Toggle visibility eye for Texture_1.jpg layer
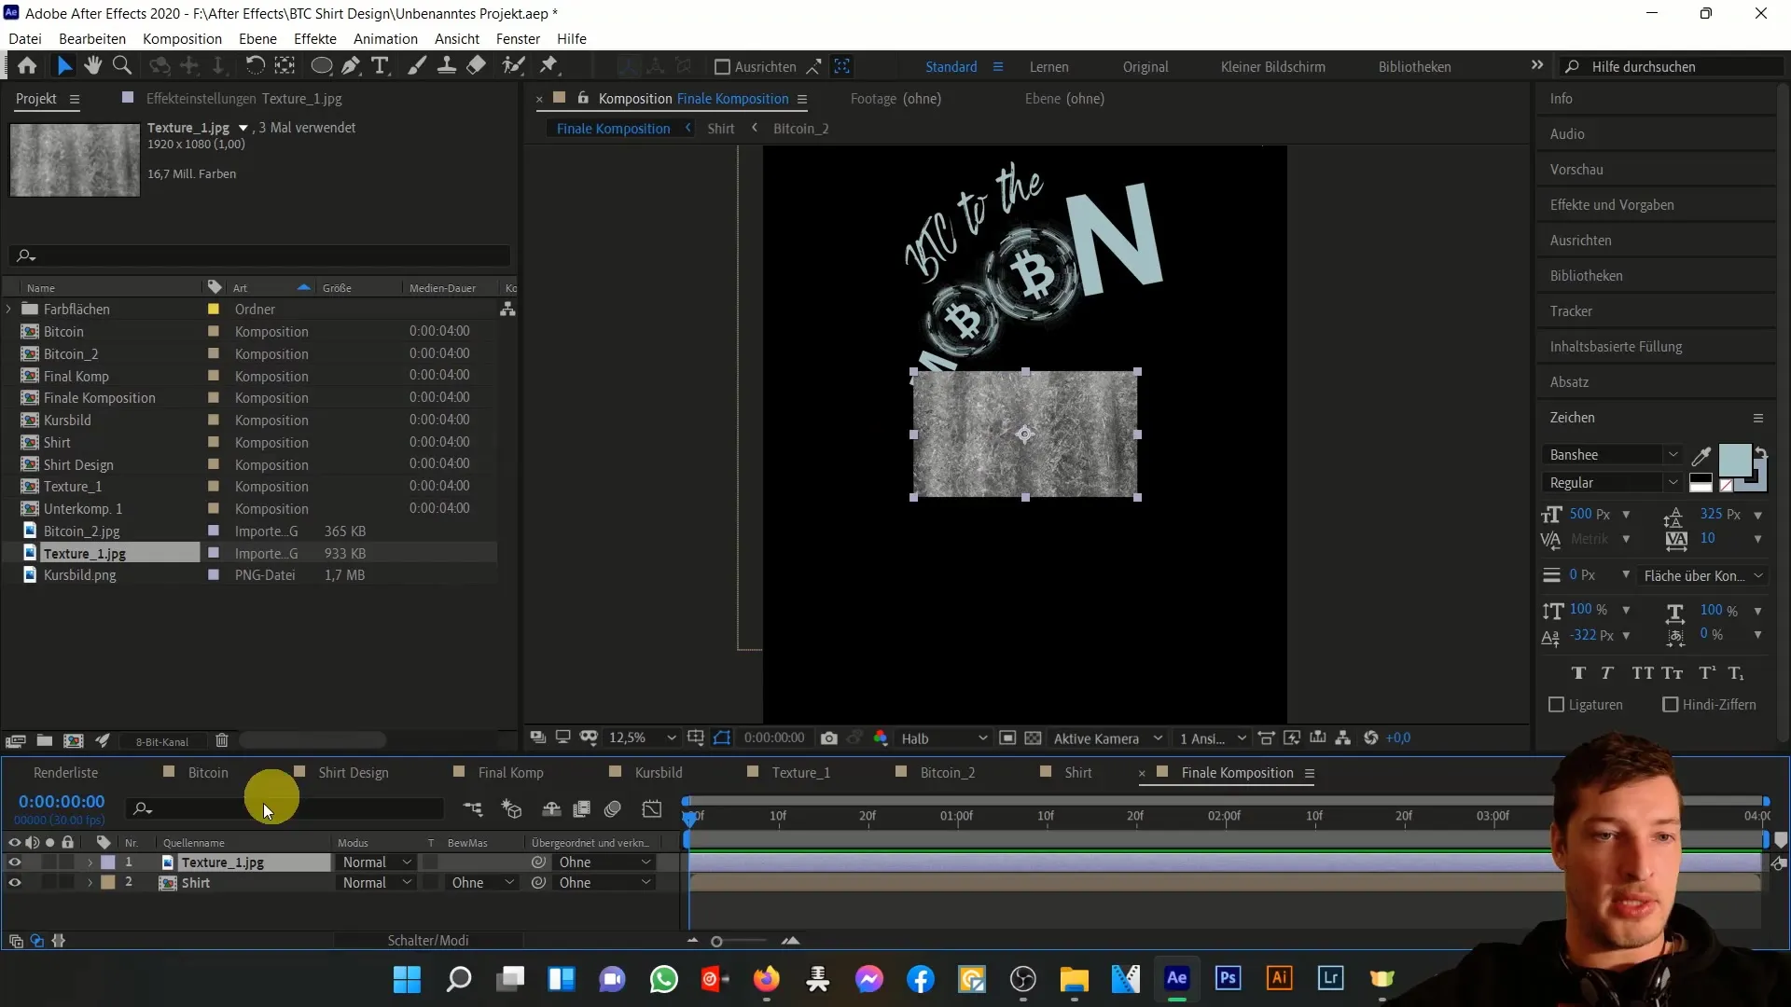Screen dimensions: 1791x1007 click(x=14, y=862)
